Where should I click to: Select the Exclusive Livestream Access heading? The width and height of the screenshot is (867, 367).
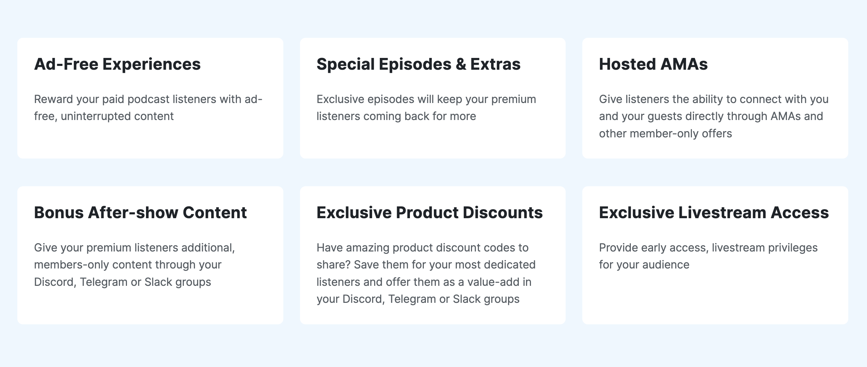tap(714, 213)
